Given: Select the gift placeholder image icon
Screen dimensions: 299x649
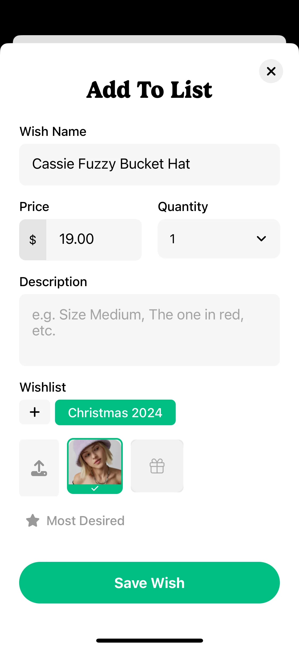Looking at the screenshot, I should [157, 466].
